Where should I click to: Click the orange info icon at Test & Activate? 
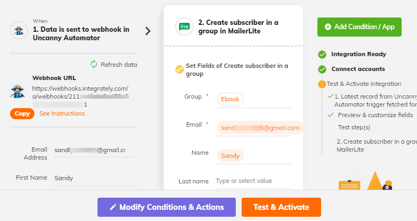point(322,84)
